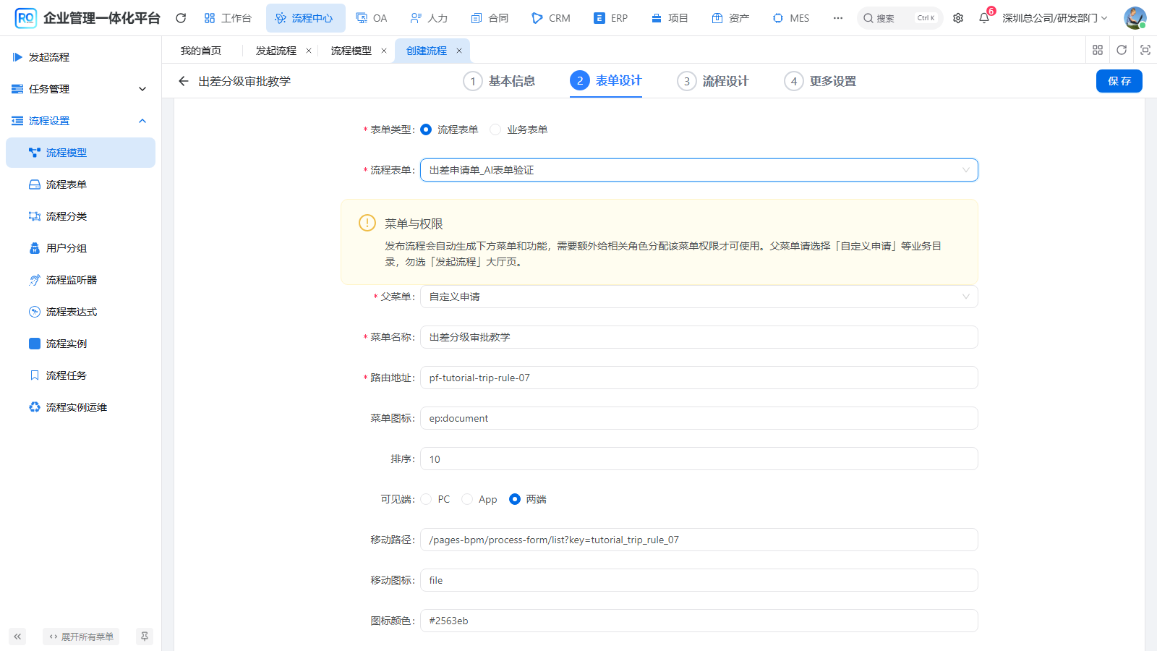Open 流程监听器 in the sidebar
The width and height of the screenshot is (1157, 651).
point(80,280)
